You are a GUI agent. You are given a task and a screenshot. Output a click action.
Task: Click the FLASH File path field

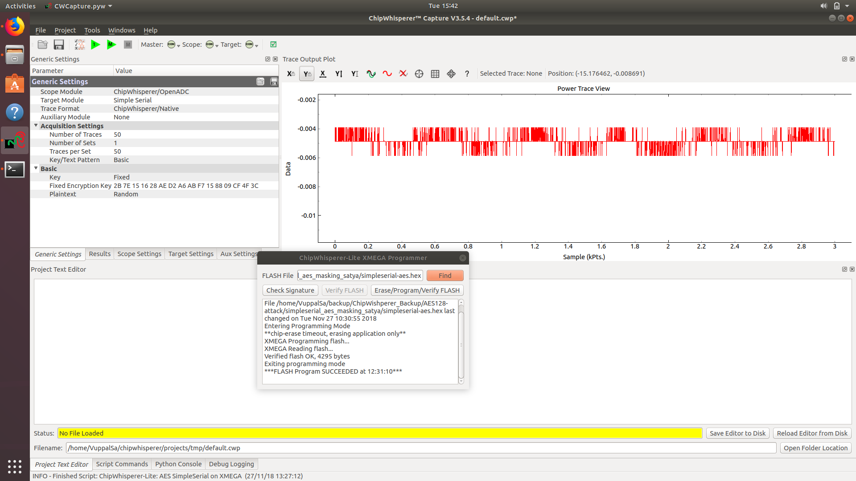(x=360, y=276)
